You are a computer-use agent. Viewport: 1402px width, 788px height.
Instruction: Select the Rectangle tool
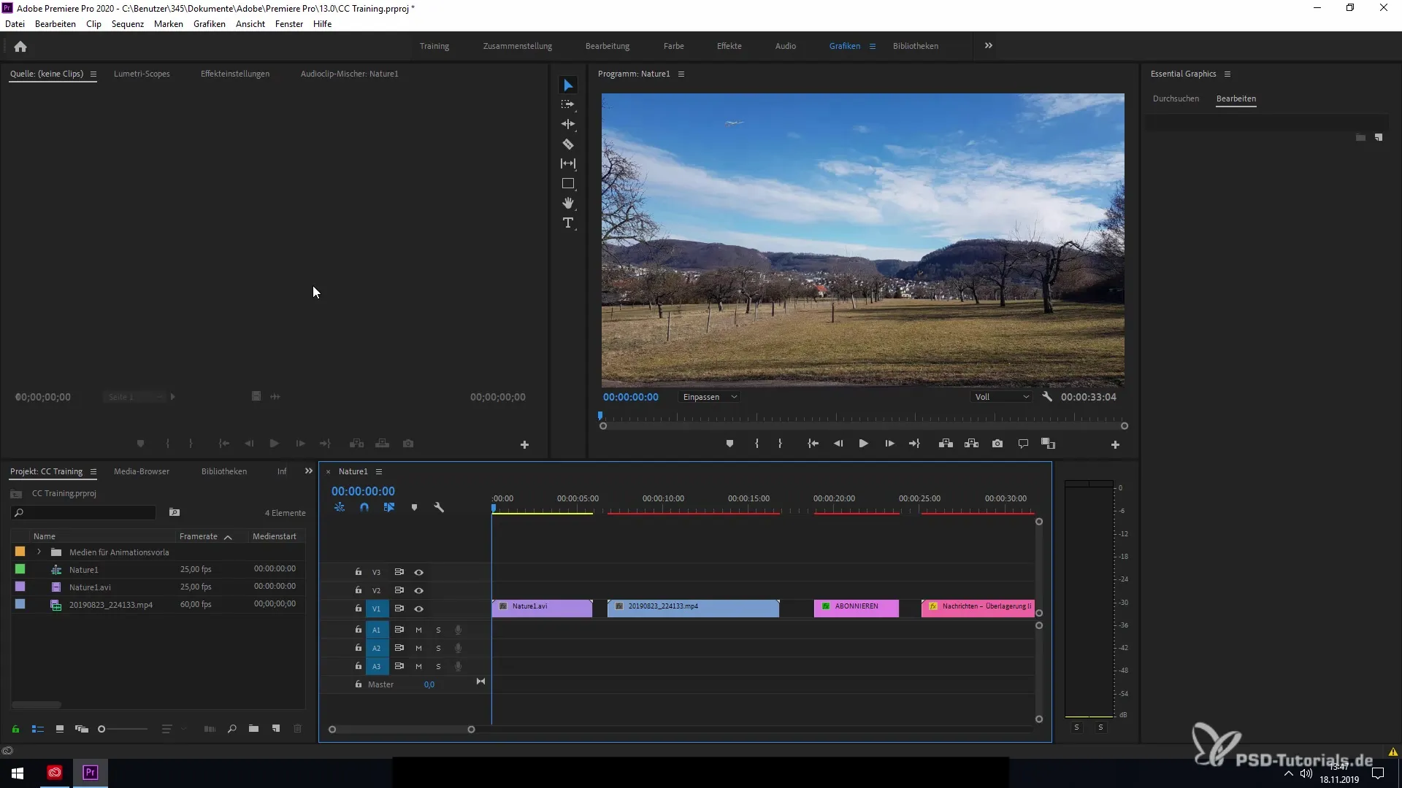click(x=568, y=183)
